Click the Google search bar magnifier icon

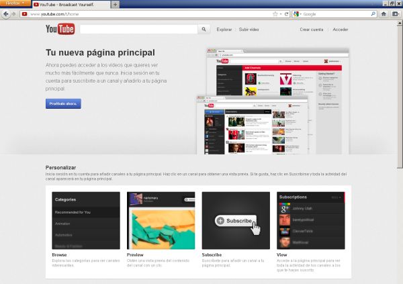pyautogui.click(x=373, y=14)
